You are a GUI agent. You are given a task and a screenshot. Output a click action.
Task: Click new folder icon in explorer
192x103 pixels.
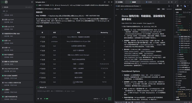point(186,12)
